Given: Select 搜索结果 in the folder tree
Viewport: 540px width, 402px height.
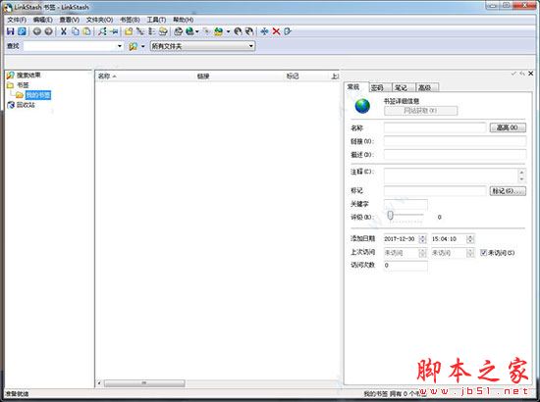Looking at the screenshot, I should pyautogui.click(x=28, y=75).
